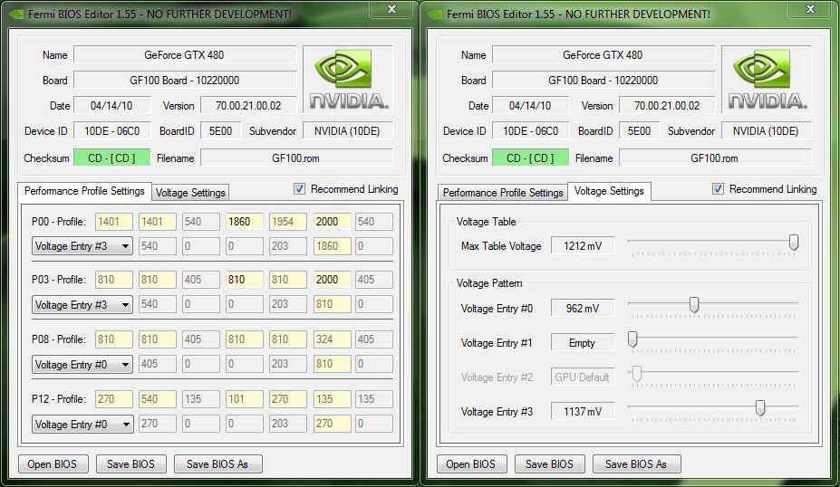The width and height of the screenshot is (840, 487).
Task: Click Open BIOS in the right window
Action: click(x=470, y=464)
